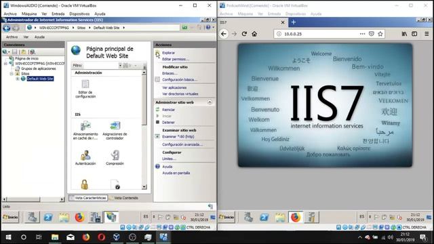Click Cortana search circle on host taskbar

(24, 237)
